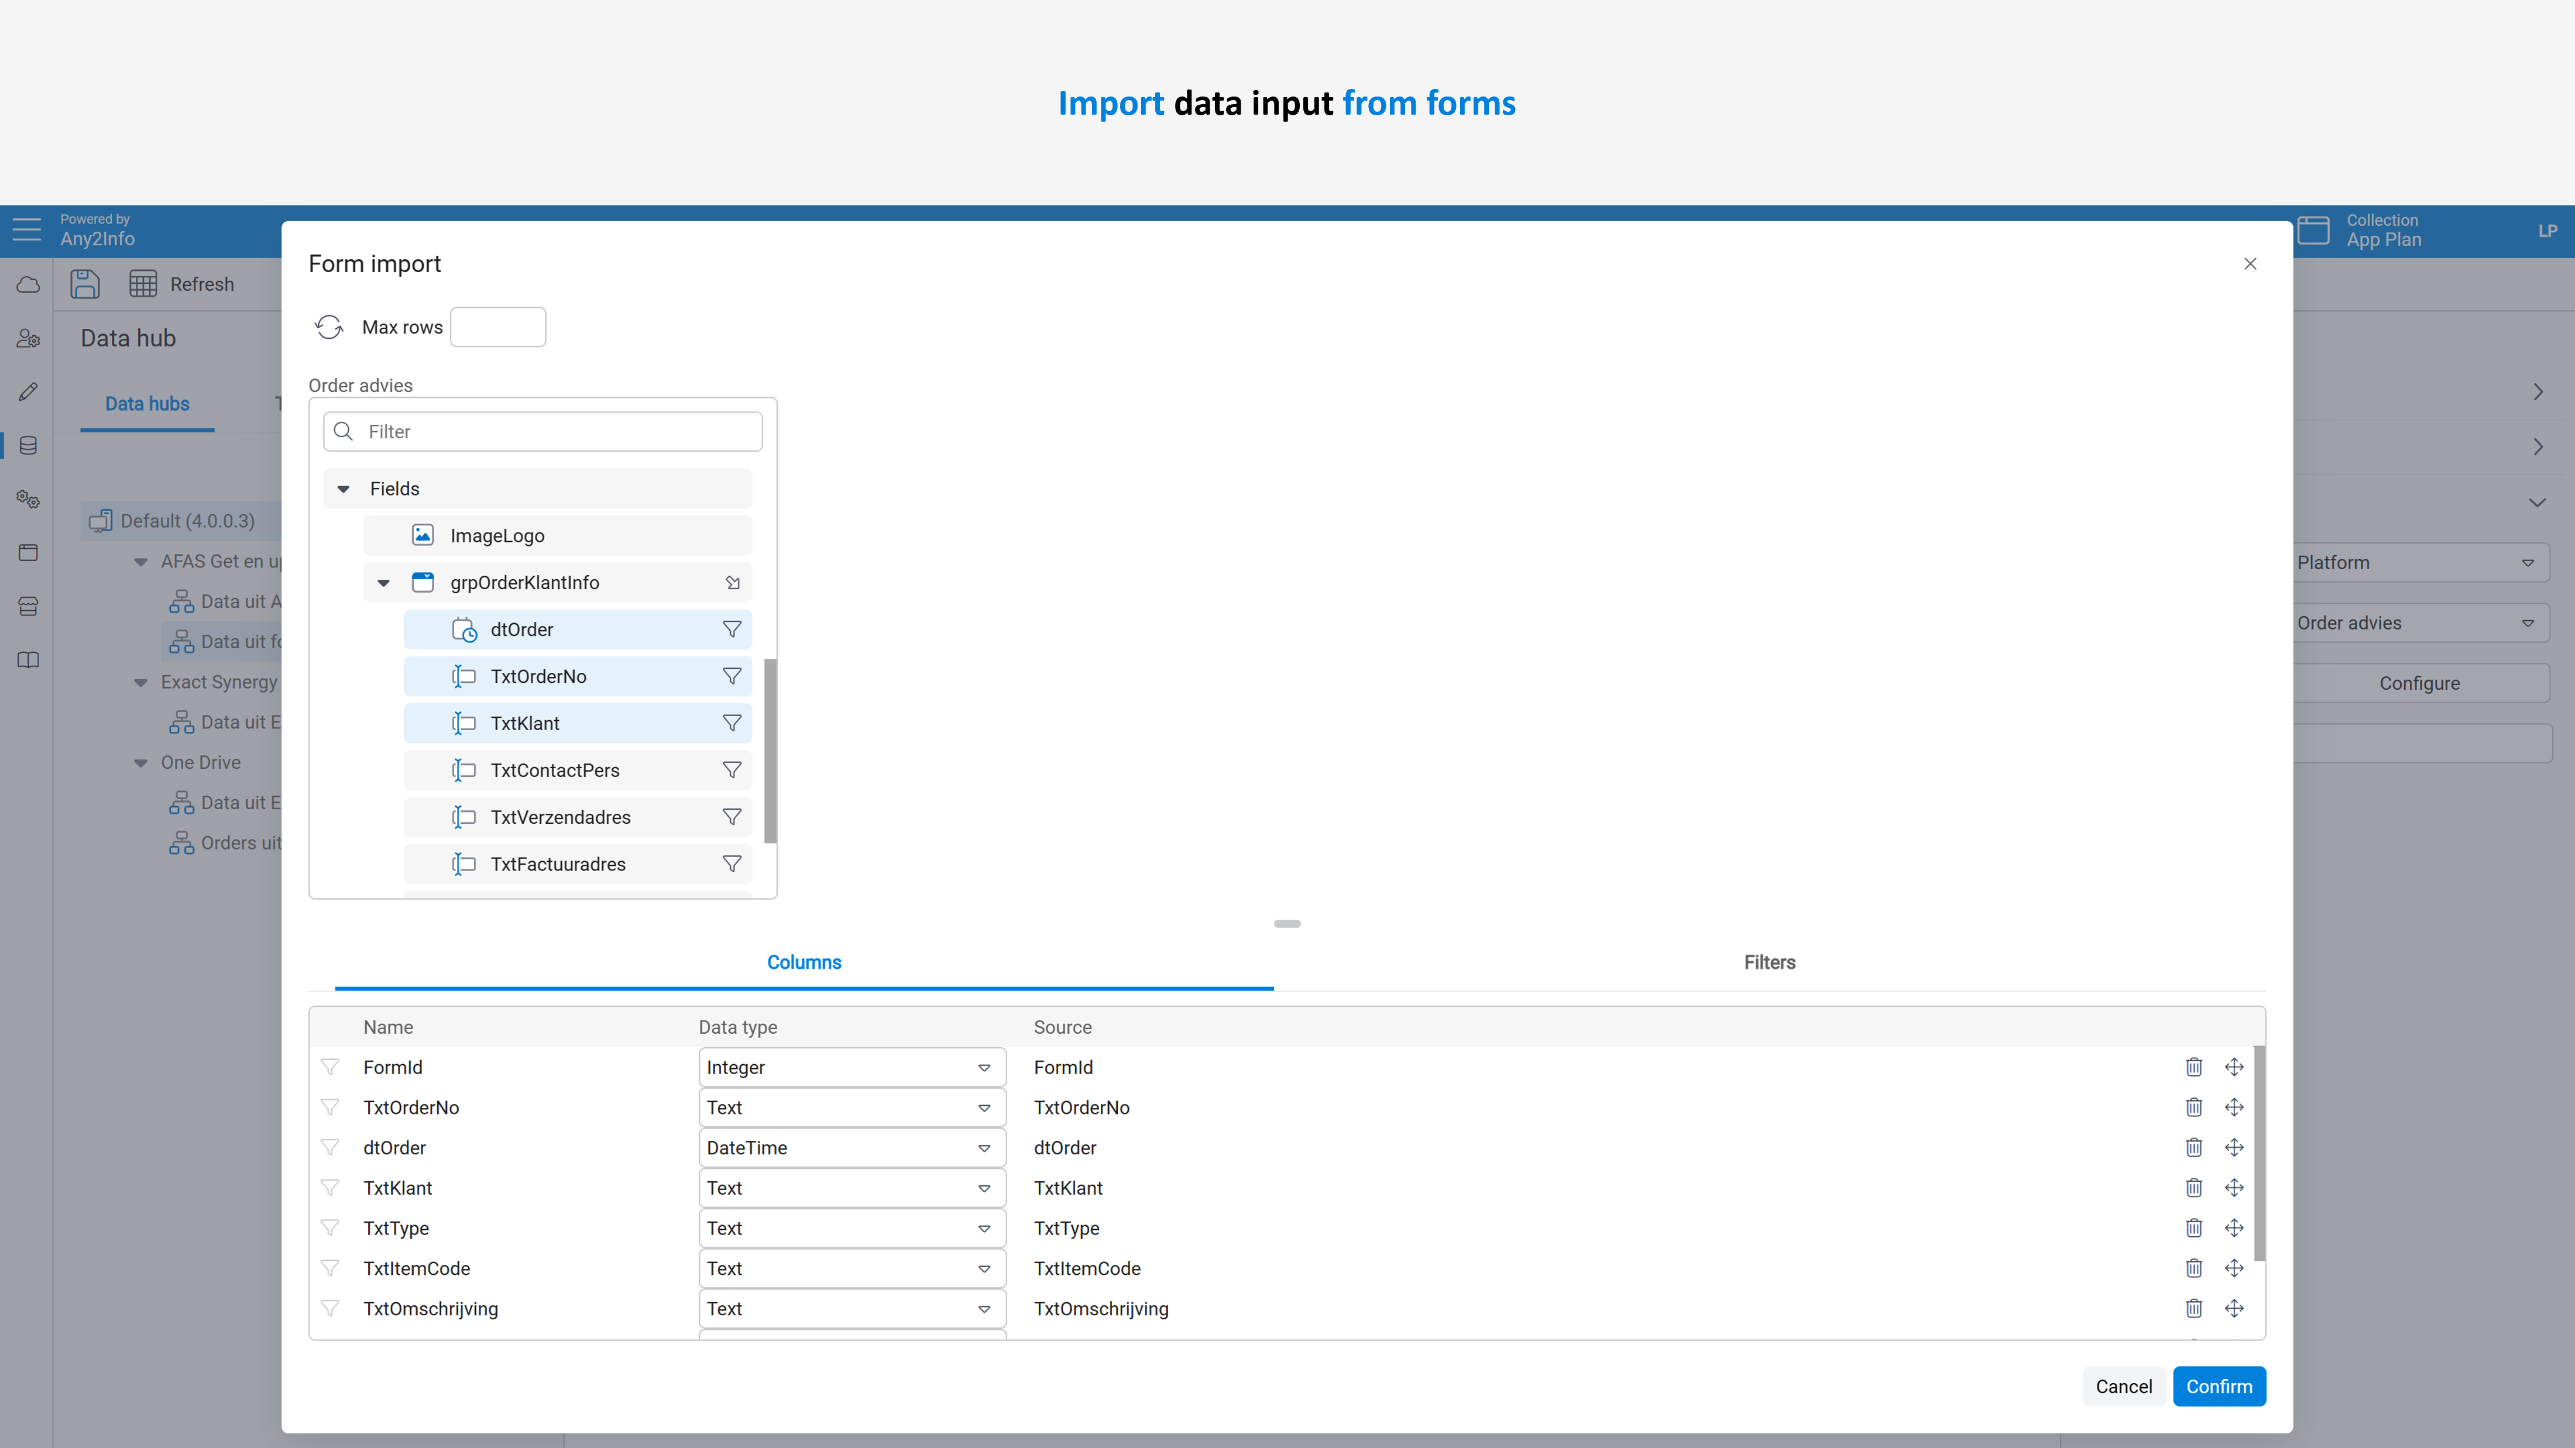Select the Columns tab

coord(804,962)
